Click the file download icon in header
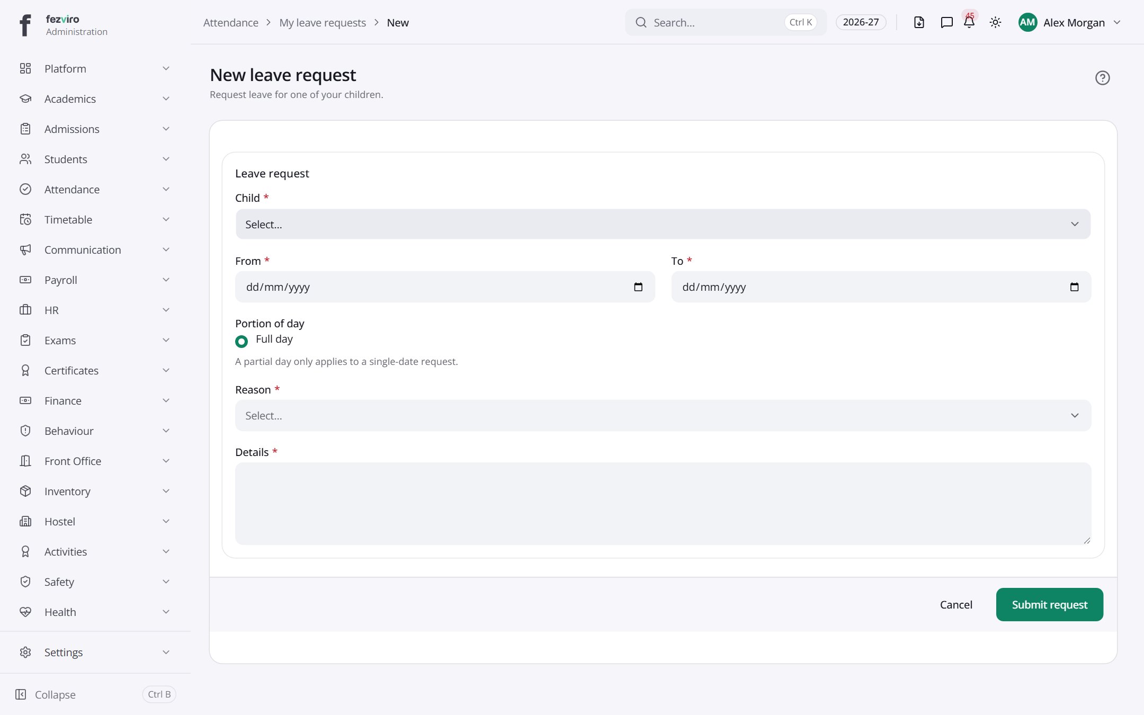Viewport: 1144px width, 715px height. tap(919, 22)
